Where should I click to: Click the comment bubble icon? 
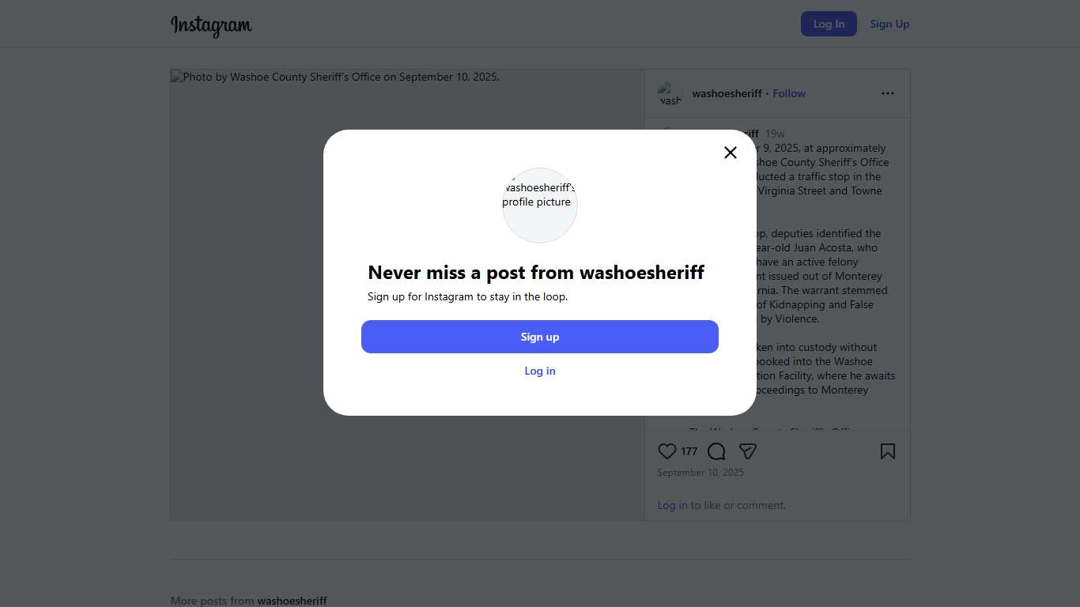click(x=716, y=451)
